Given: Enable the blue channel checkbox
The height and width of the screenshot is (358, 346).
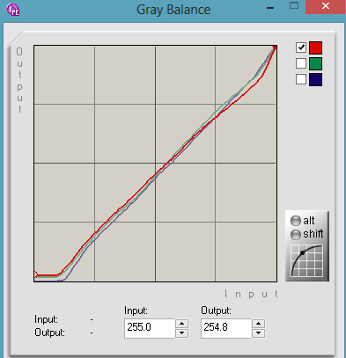Looking at the screenshot, I should [301, 79].
